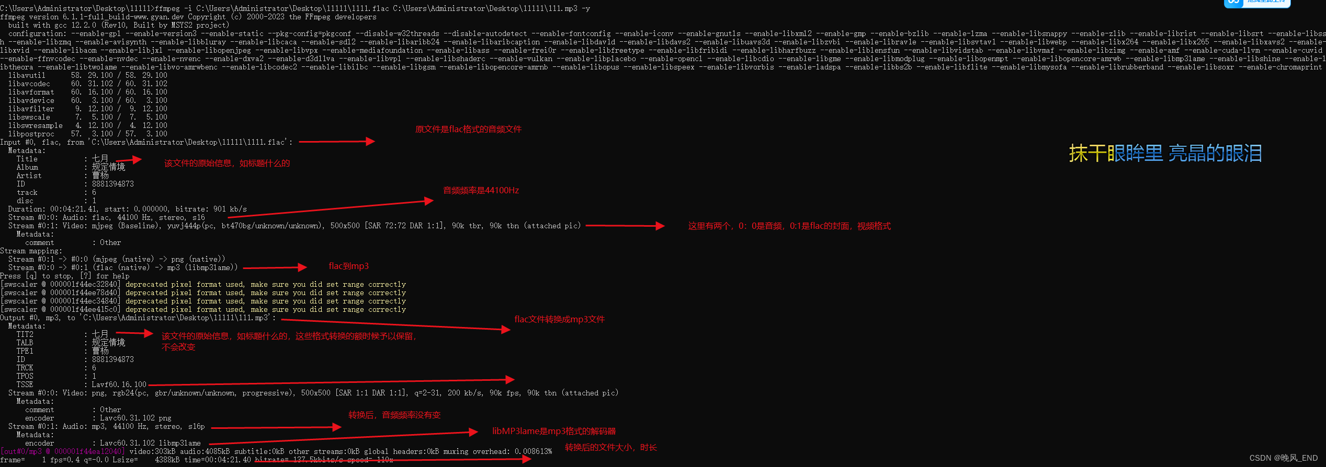Click the 'libswresample' version row
The width and height of the screenshot is (1326, 467).
[x=88, y=125]
